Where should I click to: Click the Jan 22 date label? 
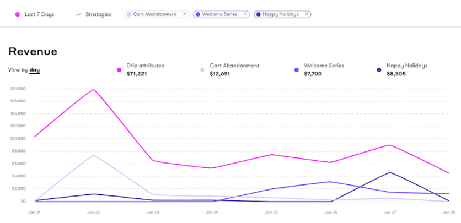[94, 212]
